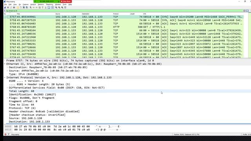251x141 pixels.
Task: Toggle auto-scroll during live capture
Action: click(x=49, y=7)
